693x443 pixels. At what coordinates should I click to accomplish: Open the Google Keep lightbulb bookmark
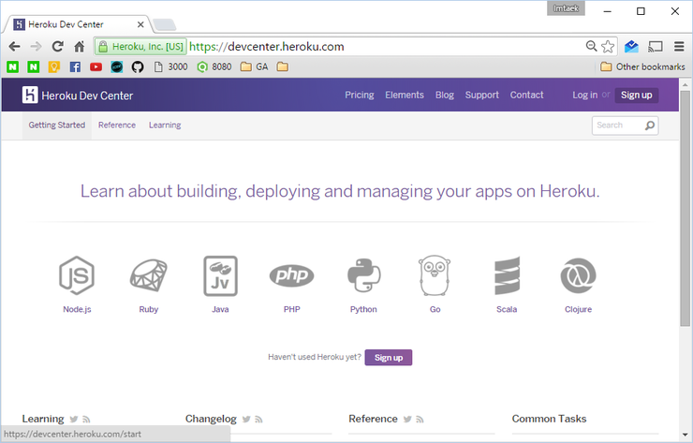[x=54, y=66]
